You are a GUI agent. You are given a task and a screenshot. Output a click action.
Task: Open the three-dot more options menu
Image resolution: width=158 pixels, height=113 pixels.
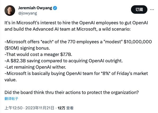[x=152, y=10]
